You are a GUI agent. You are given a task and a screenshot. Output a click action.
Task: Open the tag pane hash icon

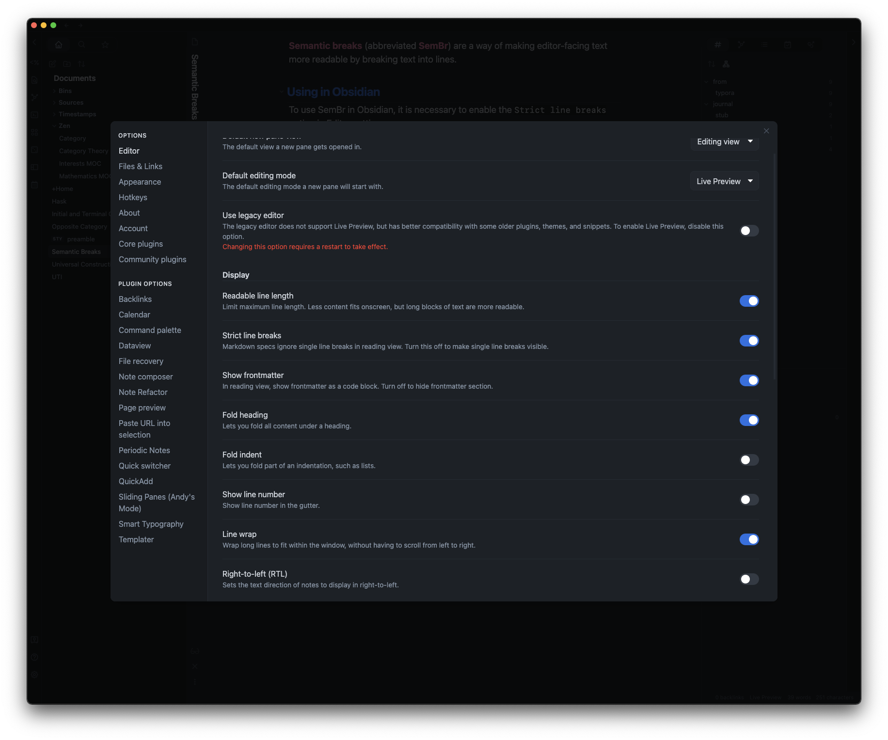click(x=718, y=45)
